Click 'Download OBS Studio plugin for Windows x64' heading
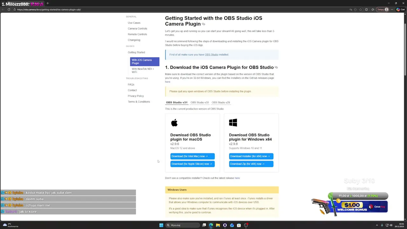The width and height of the screenshot is (407, 229). (x=251, y=137)
